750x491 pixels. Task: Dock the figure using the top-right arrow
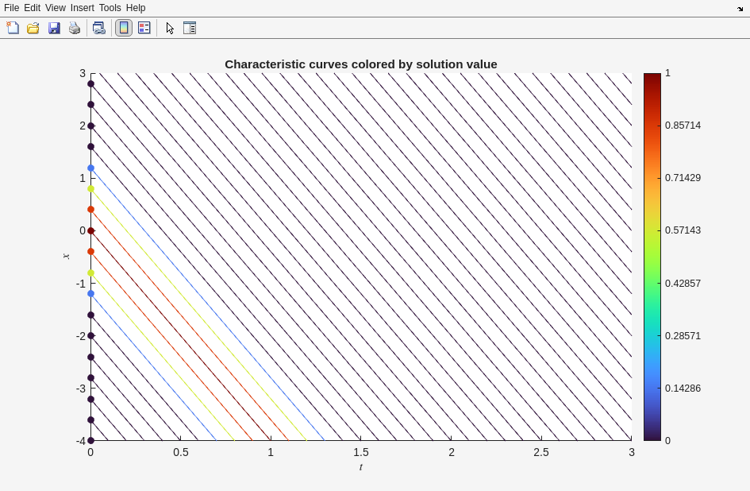point(740,8)
